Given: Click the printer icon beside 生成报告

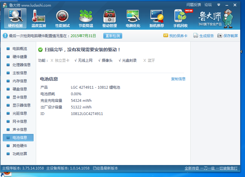Looking at the screenshot, I should tap(196, 36).
